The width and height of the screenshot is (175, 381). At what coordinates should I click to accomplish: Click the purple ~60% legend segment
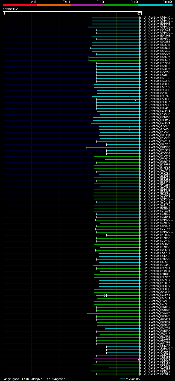click(x=87, y=5)
